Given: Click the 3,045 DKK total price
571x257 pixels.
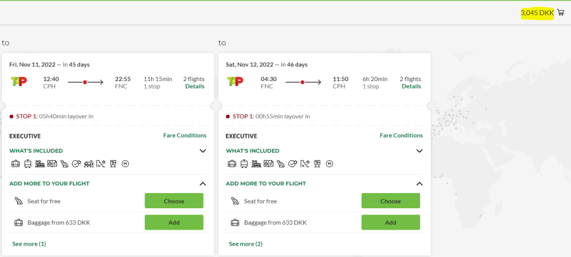Looking at the screenshot, I should 537,13.
